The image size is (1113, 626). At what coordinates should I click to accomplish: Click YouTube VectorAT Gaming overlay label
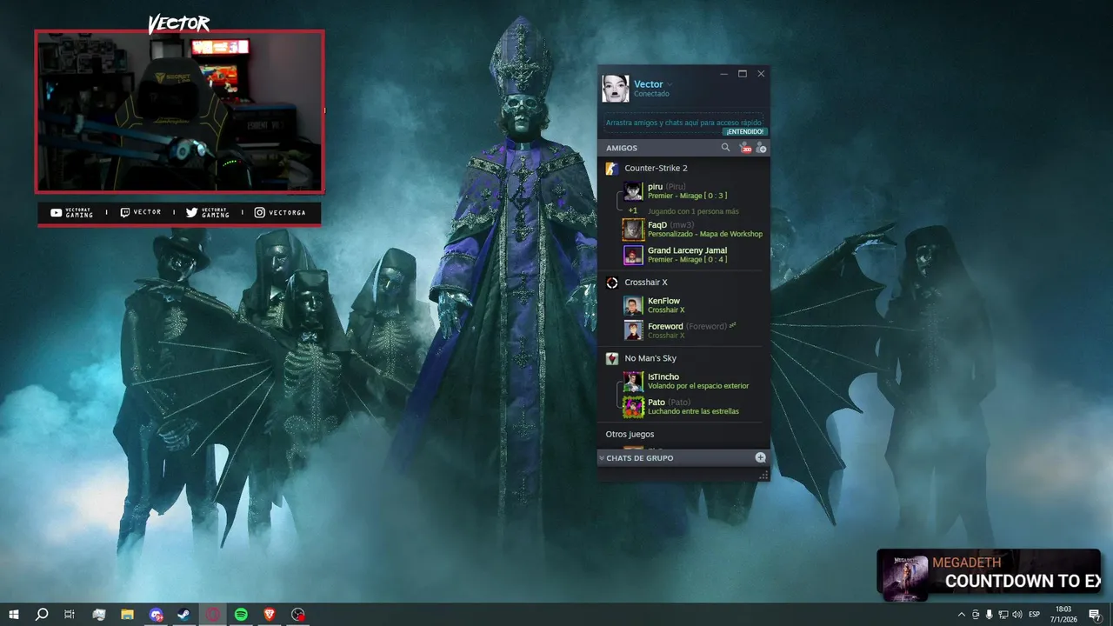pos(71,212)
